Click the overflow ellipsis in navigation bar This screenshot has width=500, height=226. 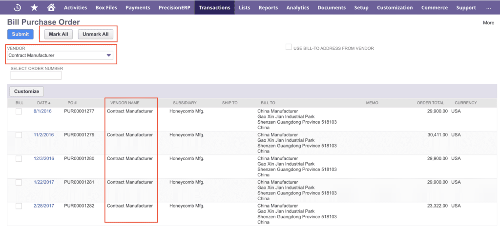(489, 8)
